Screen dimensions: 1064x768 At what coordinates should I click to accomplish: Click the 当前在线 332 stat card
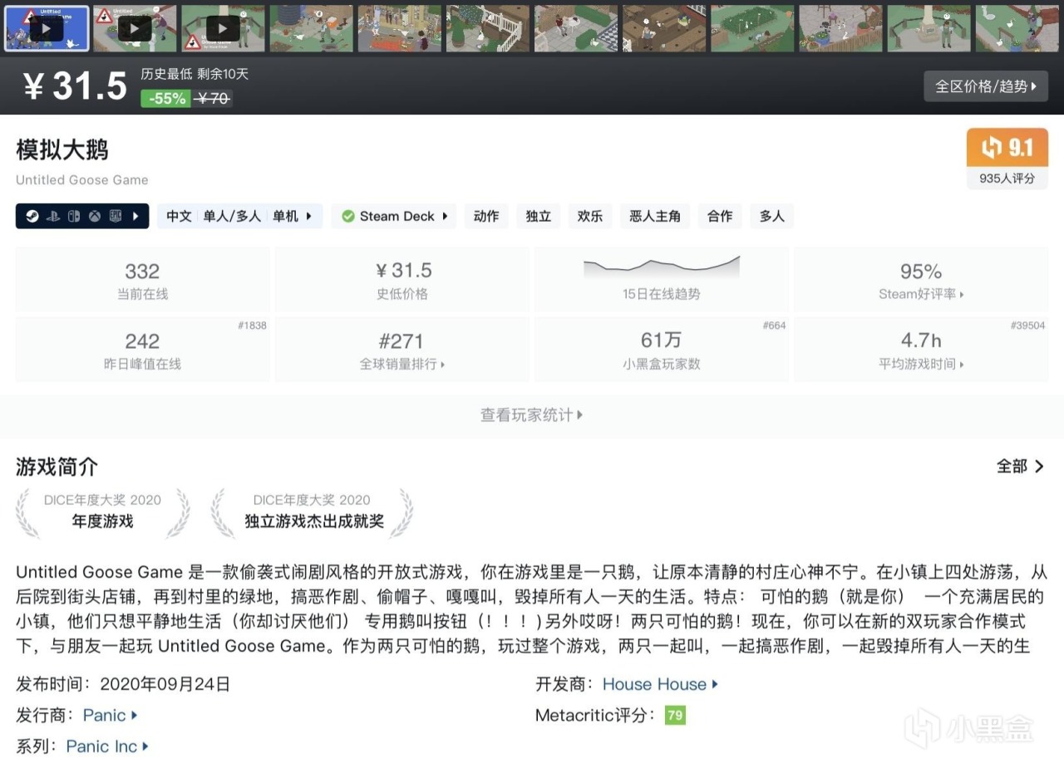[142, 281]
